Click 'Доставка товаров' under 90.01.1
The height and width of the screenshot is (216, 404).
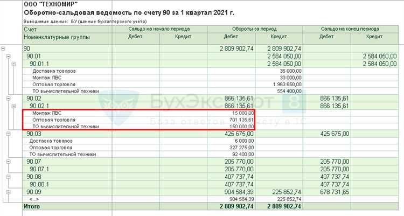tap(54, 71)
